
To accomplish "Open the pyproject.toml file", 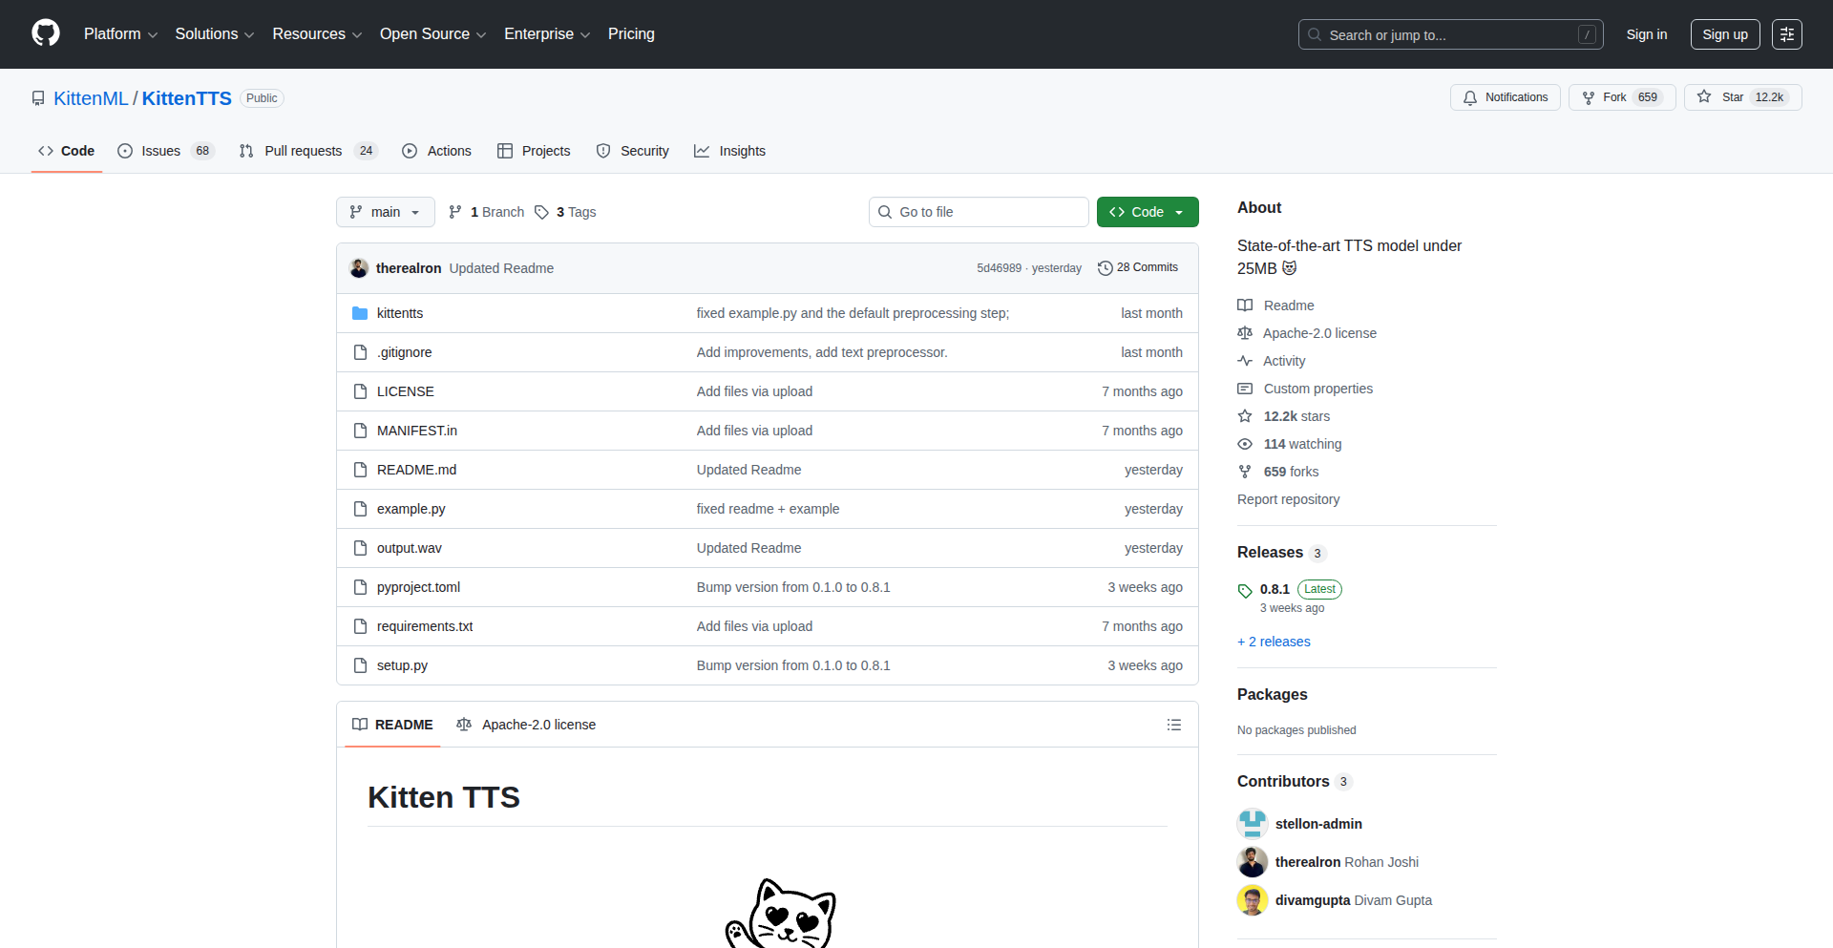I will pyautogui.click(x=418, y=587).
